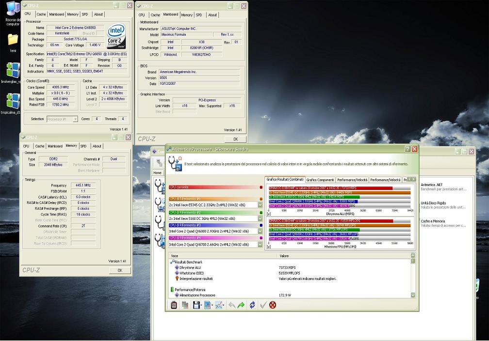489x341 pixels.
Task: Click the tab scroll right arrow in Sandra
Action: pyautogui.click(x=414, y=179)
